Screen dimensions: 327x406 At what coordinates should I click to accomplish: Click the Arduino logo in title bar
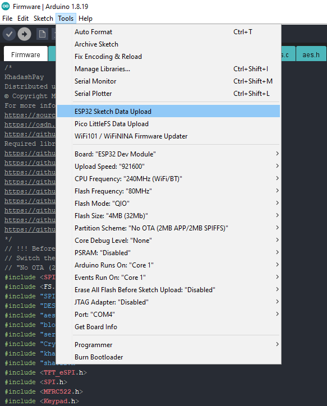6,6
